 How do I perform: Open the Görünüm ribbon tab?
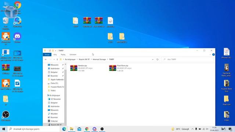(x=73, y=55)
